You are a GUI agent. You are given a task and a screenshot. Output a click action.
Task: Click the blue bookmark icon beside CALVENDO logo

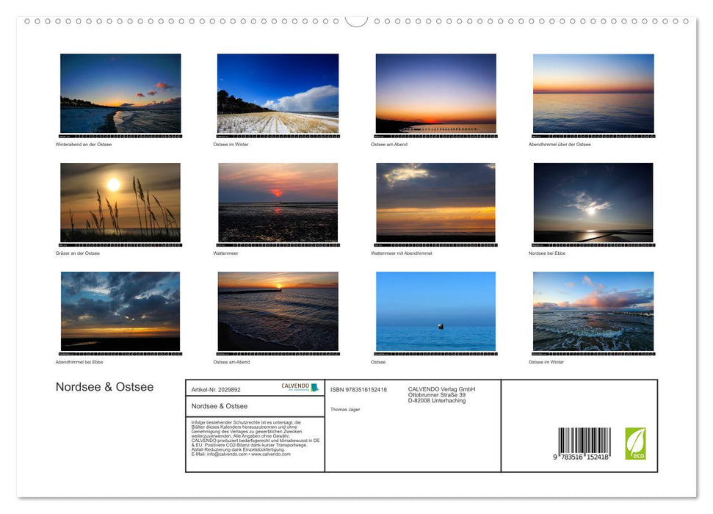click(314, 388)
